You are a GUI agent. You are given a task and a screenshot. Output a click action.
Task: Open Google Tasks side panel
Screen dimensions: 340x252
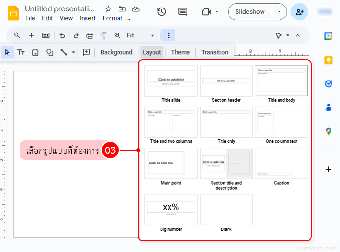click(x=328, y=83)
